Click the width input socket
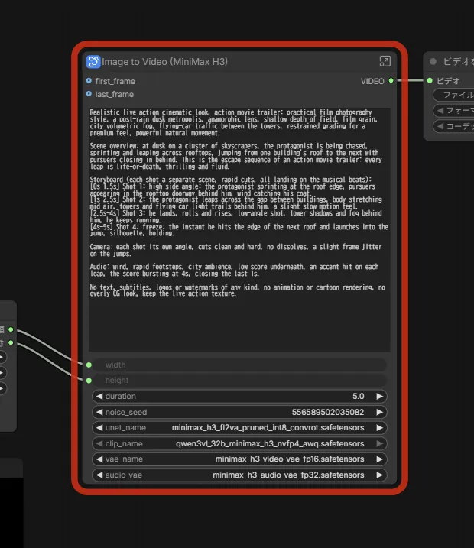Screen dimensions: 474x548 (89, 365)
